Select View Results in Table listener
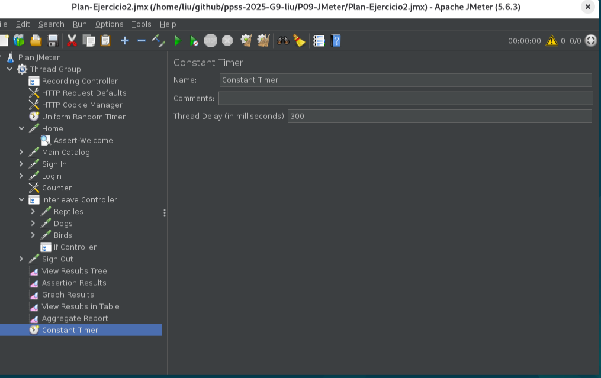The image size is (601, 378). point(81,307)
